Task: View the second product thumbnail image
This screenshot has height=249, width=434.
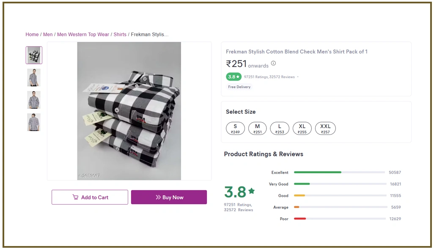Action: 34,78
